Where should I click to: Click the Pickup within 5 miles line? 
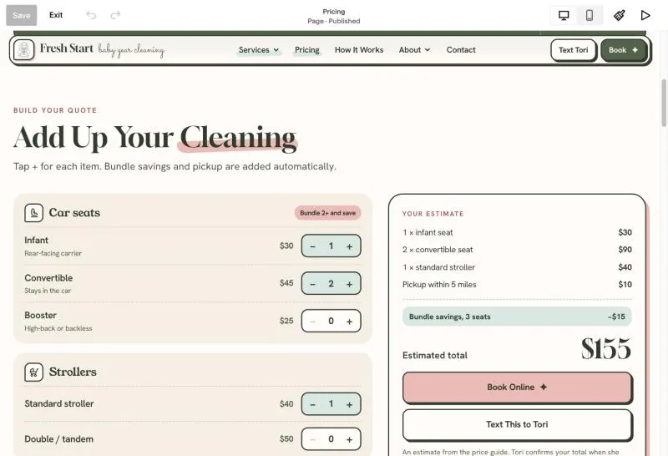pyautogui.click(x=517, y=285)
